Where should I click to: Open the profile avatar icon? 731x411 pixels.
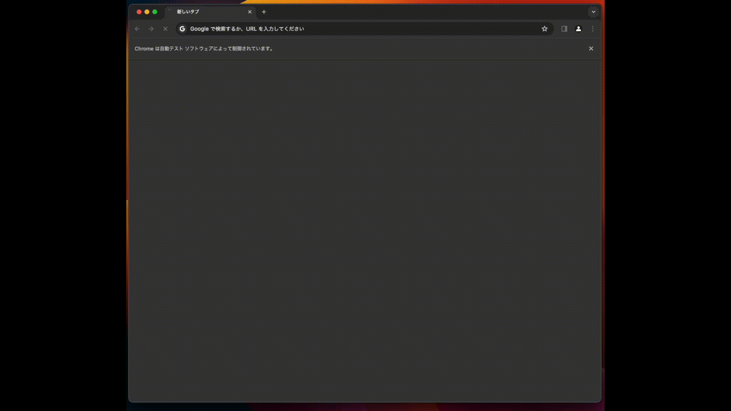578,29
